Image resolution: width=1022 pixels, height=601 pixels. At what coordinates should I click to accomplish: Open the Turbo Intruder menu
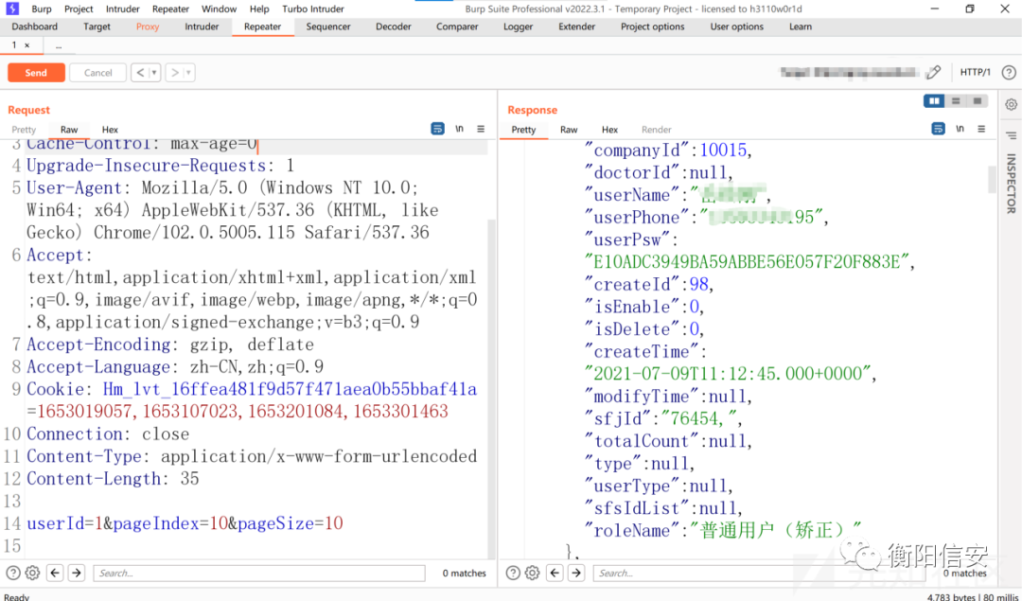313,9
